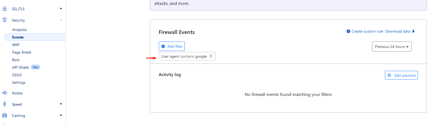Expand the Caching sidebar section

(61, 115)
